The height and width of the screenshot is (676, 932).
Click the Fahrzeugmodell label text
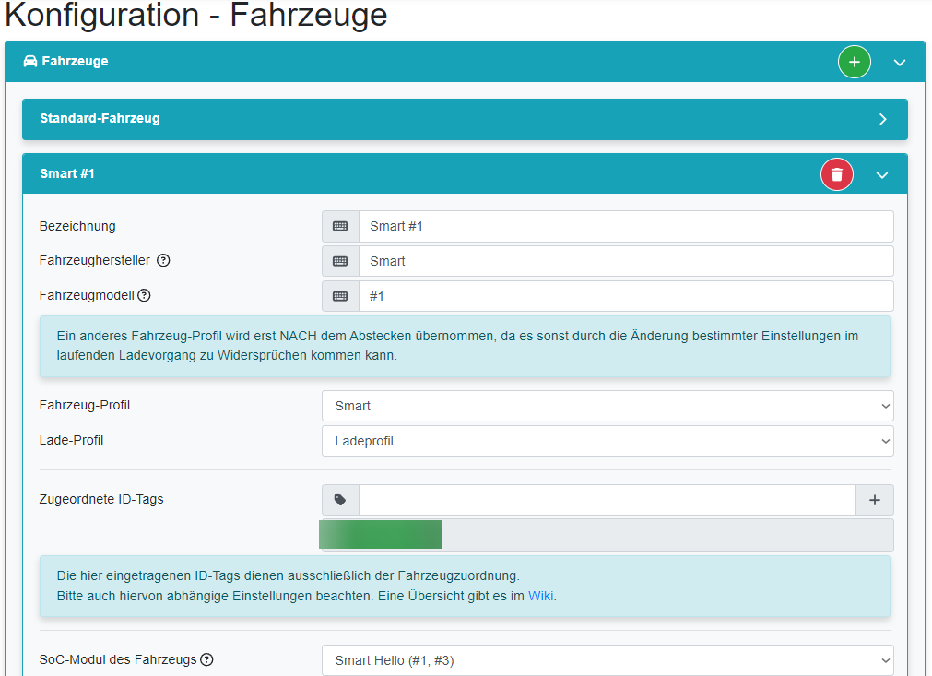coord(87,295)
